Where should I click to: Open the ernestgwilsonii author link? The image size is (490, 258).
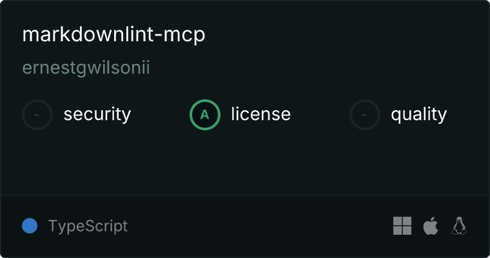pos(86,68)
